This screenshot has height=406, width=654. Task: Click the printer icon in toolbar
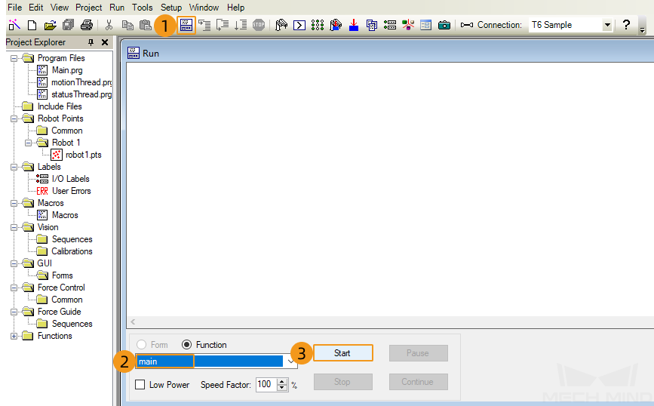(86, 25)
